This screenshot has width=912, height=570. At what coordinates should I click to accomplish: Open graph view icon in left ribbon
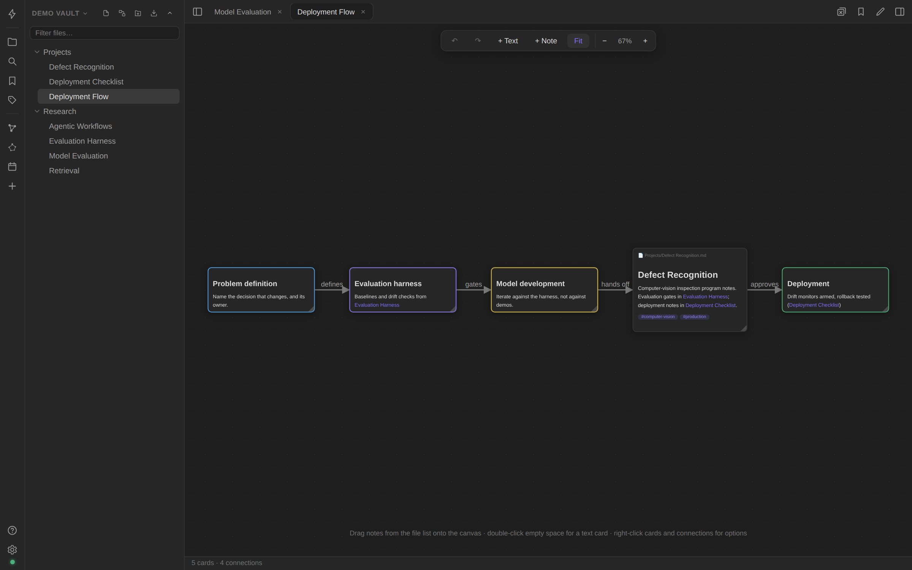[x=12, y=128]
